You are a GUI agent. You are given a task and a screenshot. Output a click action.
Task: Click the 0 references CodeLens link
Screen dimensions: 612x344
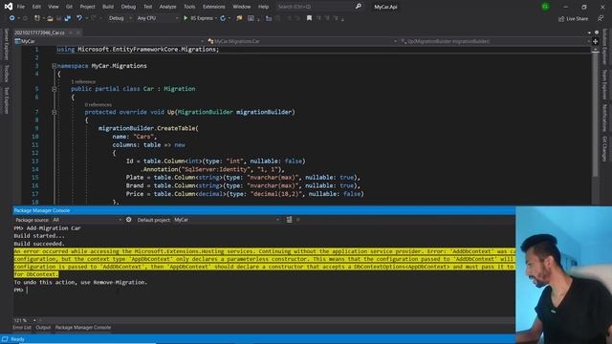click(x=98, y=105)
